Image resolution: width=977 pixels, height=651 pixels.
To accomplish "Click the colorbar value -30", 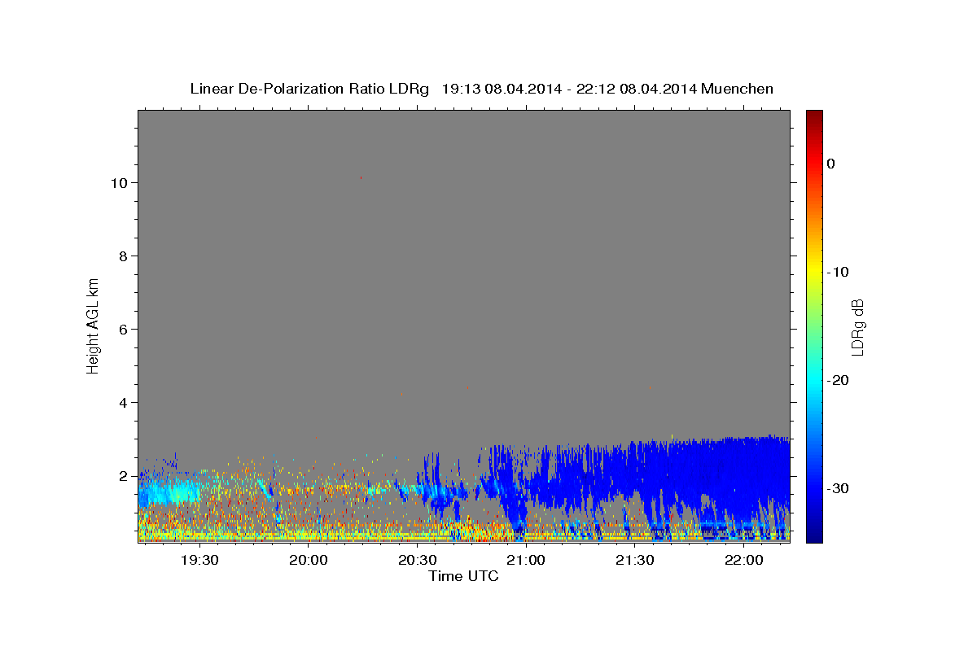I will (x=839, y=488).
